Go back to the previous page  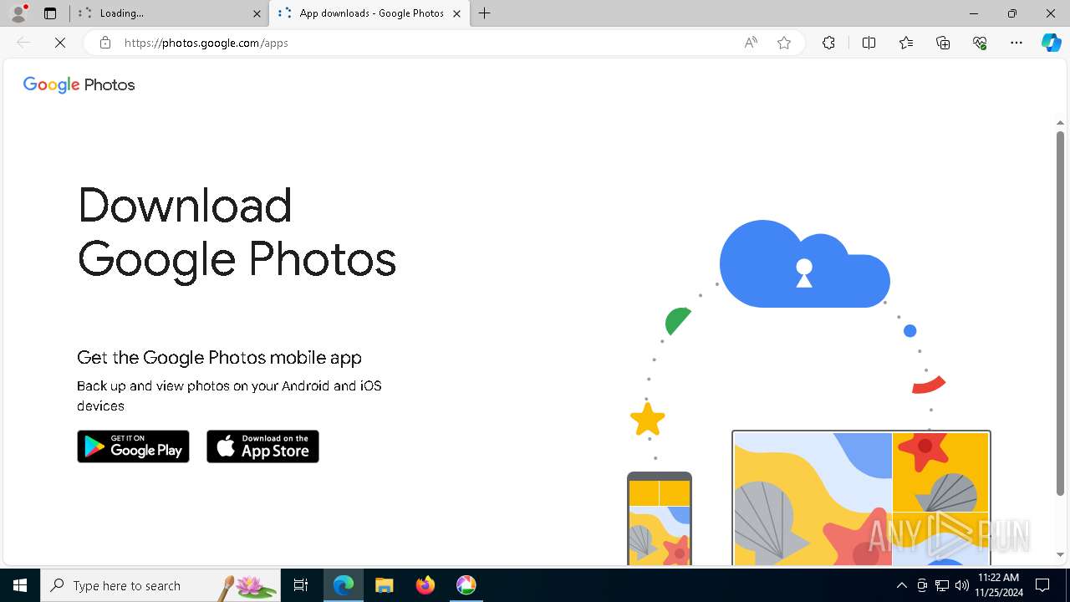23,43
